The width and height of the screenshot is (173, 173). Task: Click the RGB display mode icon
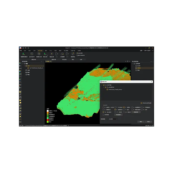tap(20, 68)
